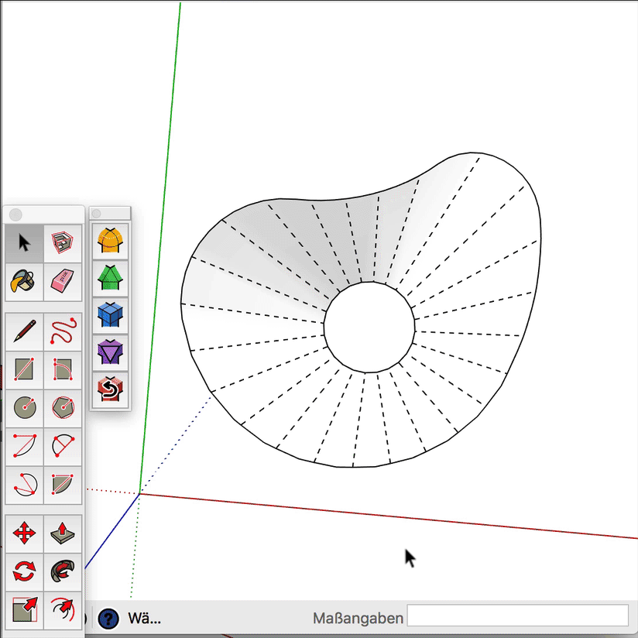Image resolution: width=638 pixels, height=638 pixels.
Task: Activate the Offset tool
Action: pos(63,609)
